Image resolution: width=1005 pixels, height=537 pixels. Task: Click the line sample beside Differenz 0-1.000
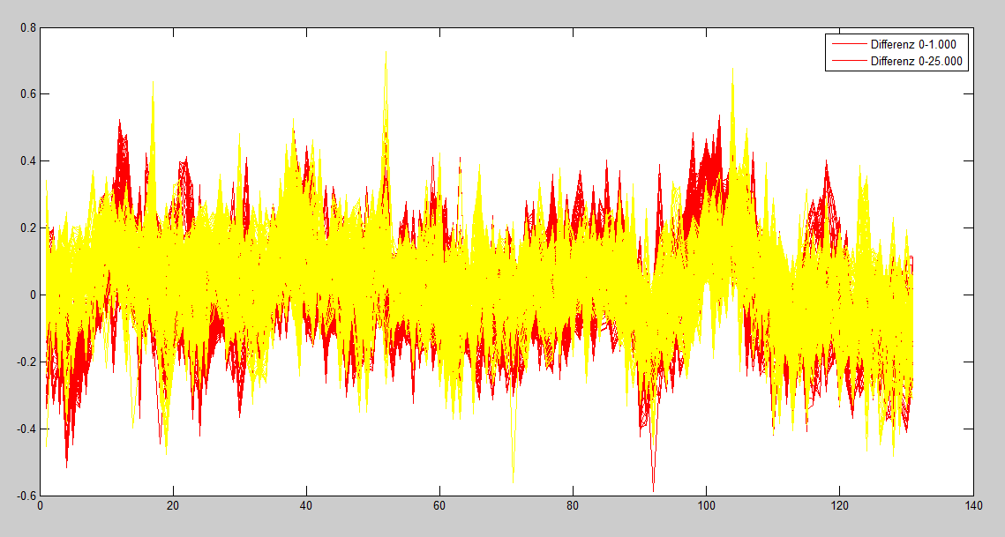pyautogui.click(x=848, y=44)
